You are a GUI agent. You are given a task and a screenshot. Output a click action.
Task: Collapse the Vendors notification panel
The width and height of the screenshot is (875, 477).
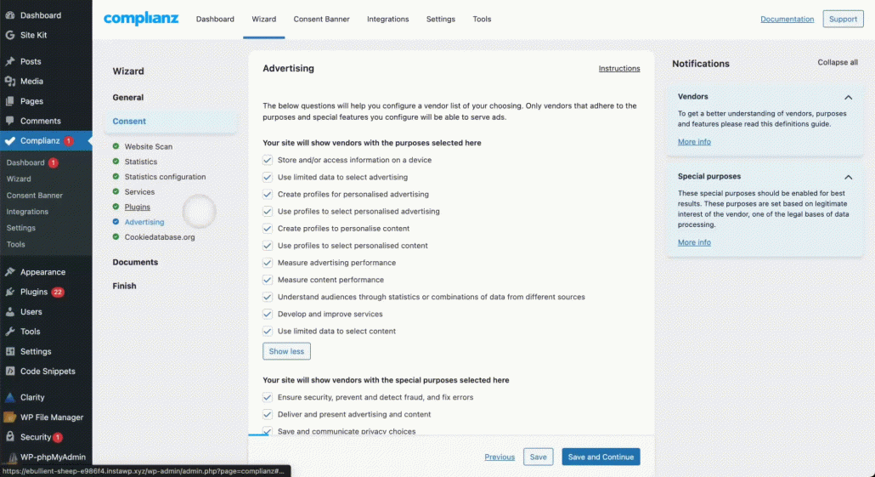[848, 98]
